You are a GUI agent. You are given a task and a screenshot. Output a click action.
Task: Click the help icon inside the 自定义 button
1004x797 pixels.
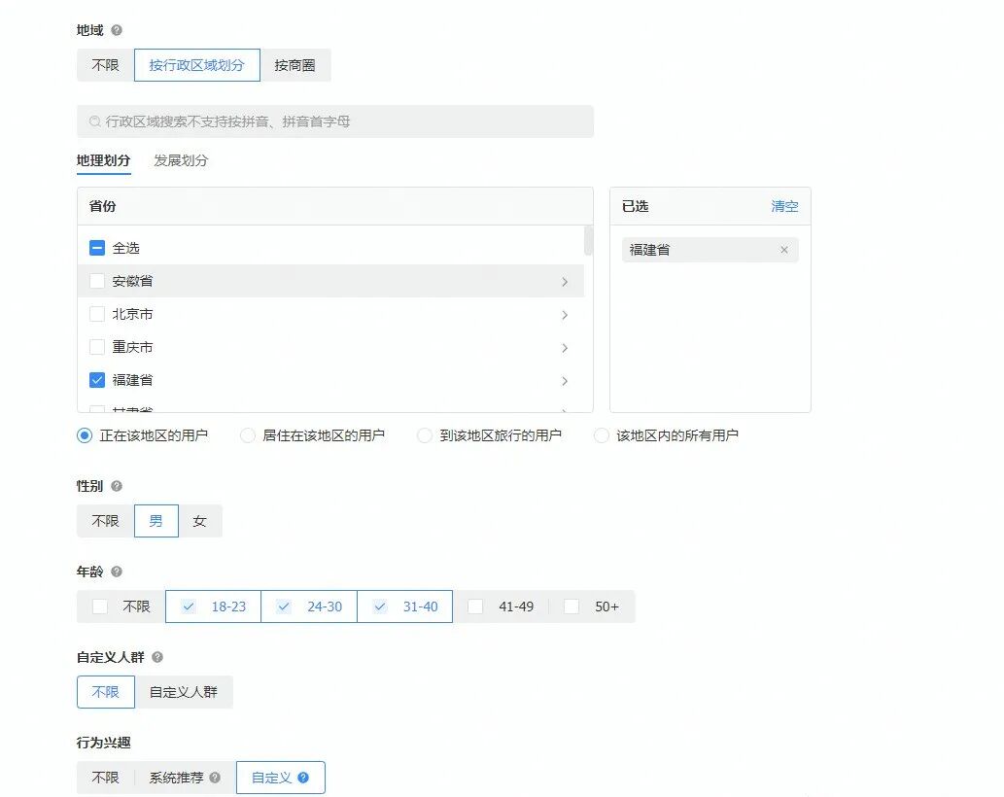[303, 778]
